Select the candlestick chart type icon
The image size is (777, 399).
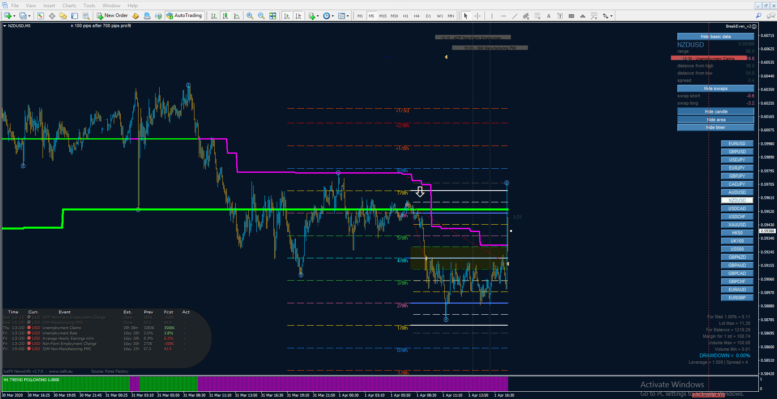pos(225,16)
